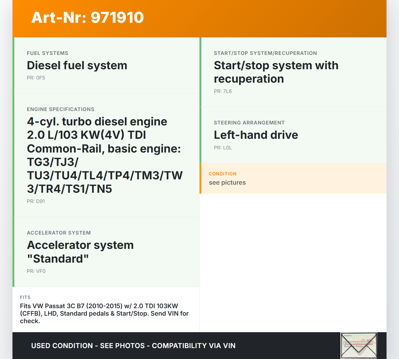This screenshot has width=399, height=359.
Task: Click the PR: 7L6 code
Action: pos(223,91)
